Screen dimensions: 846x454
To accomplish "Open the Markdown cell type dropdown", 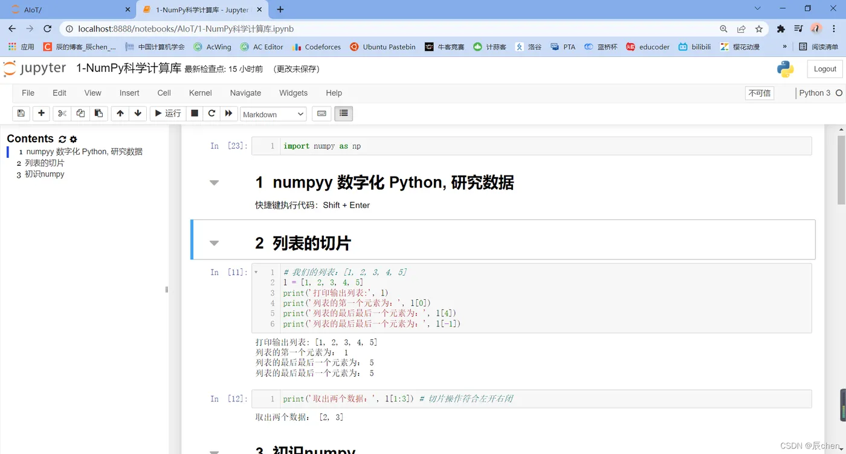I will [273, 114].
